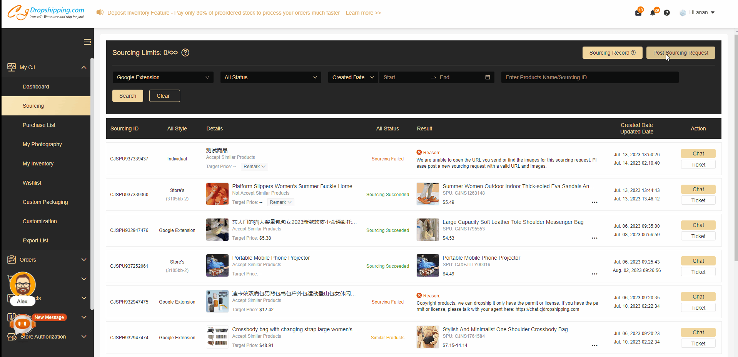This screenshot has height=357, width=738.
Task: Click the Search button
Action: click(x=128, y=96)
